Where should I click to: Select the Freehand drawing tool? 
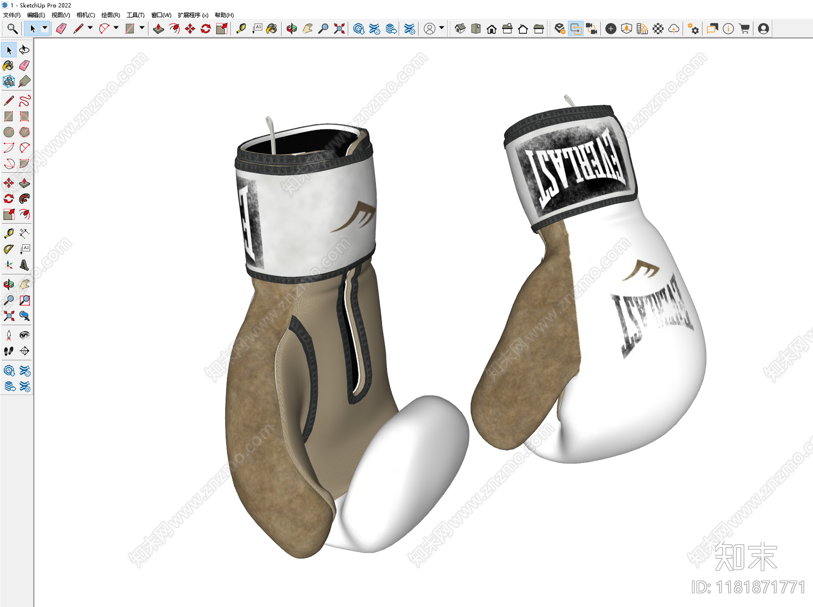pos(24,101)
